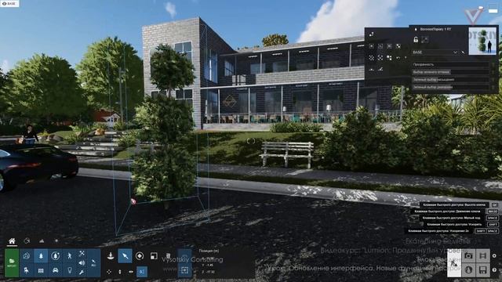Click the Delete trash can tool
The image size is (502, 282).
168,256
